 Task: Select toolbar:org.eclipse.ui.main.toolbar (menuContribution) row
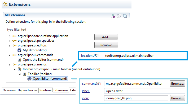pyautogui.click(x=61, y=69)
